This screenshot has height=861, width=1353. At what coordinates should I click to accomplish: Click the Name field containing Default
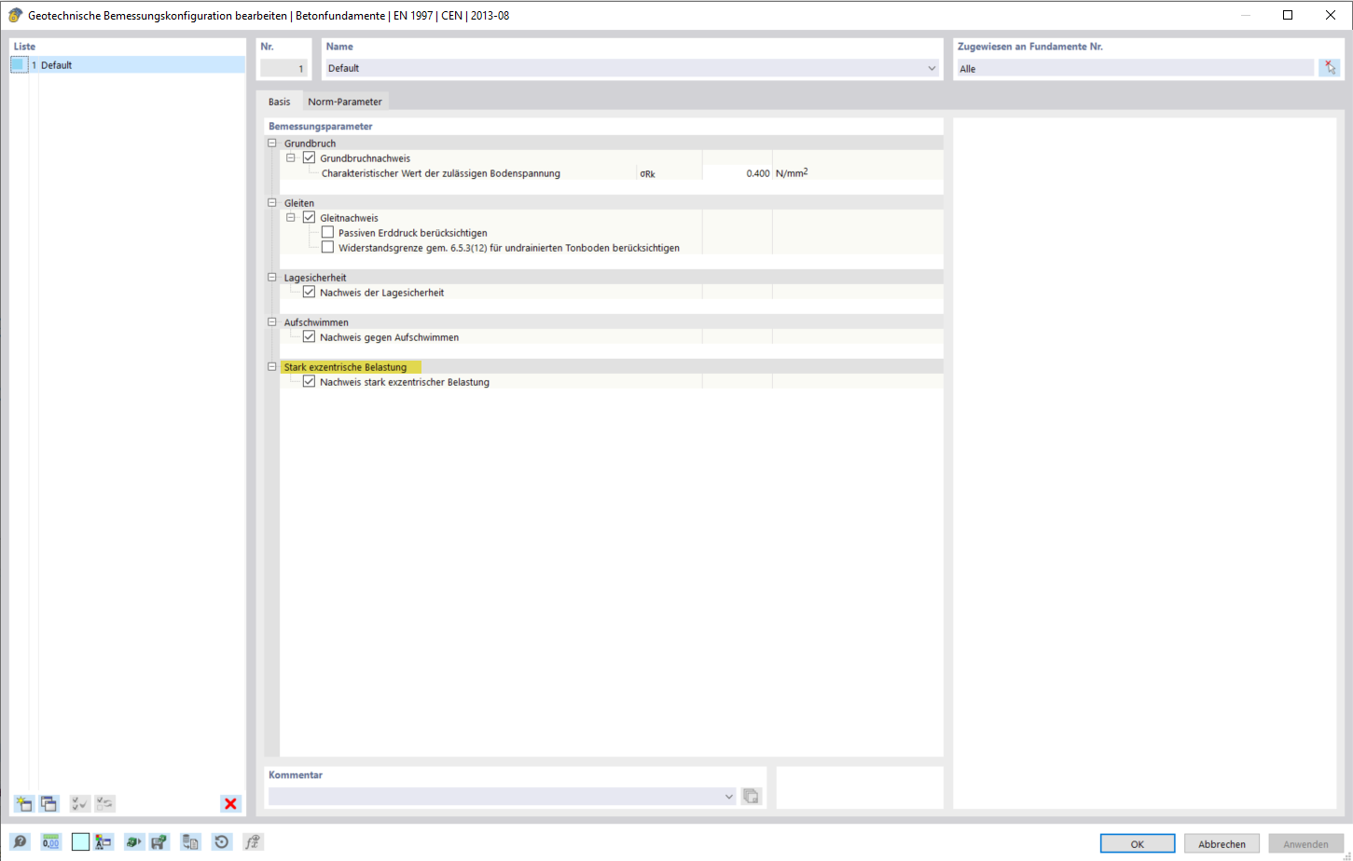coord(631,68)
